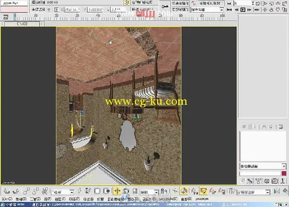Screen dimensions: 289x207
Task: Toggle the Window/Crossing selection mode
Action: tap(107, 191)
